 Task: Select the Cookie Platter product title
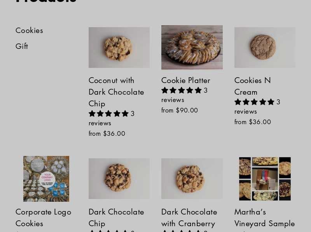click(186, 80)
